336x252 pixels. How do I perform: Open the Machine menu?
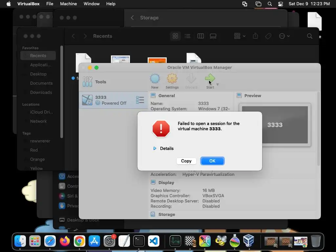68,4
